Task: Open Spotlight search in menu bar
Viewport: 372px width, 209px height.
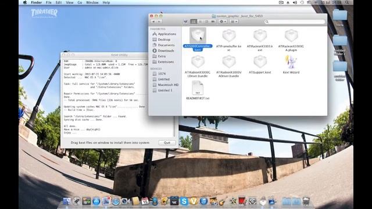Action: click(x=347, y=2)
